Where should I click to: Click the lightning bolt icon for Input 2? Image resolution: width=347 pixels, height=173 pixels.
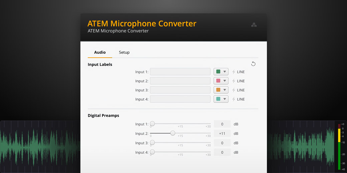[234, 81]
